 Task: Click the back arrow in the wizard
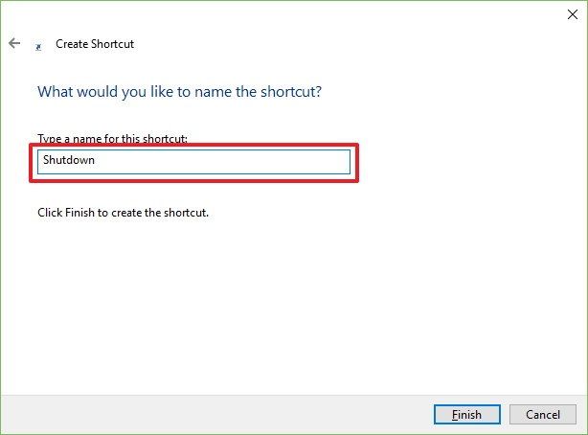[x=14, y=43]
